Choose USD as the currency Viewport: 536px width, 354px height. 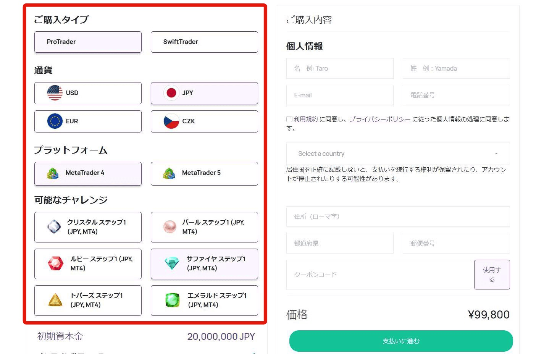88,93
